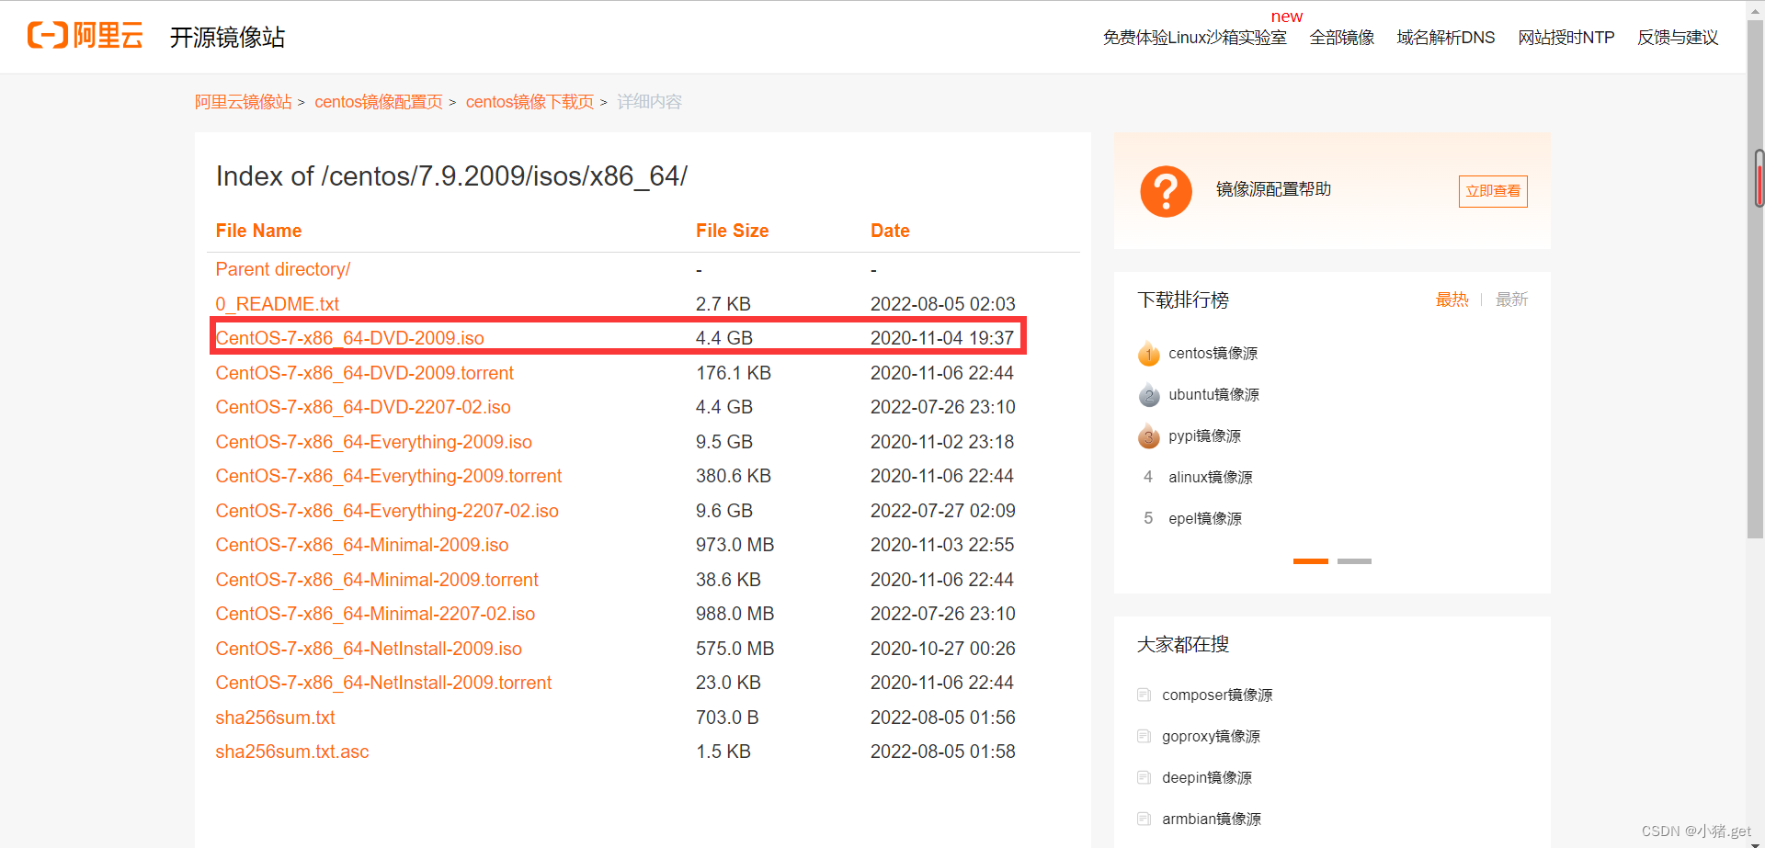Switch ranking to 最新 tab
This screenshot has width=1765, height=848.
coord(1511,300)
